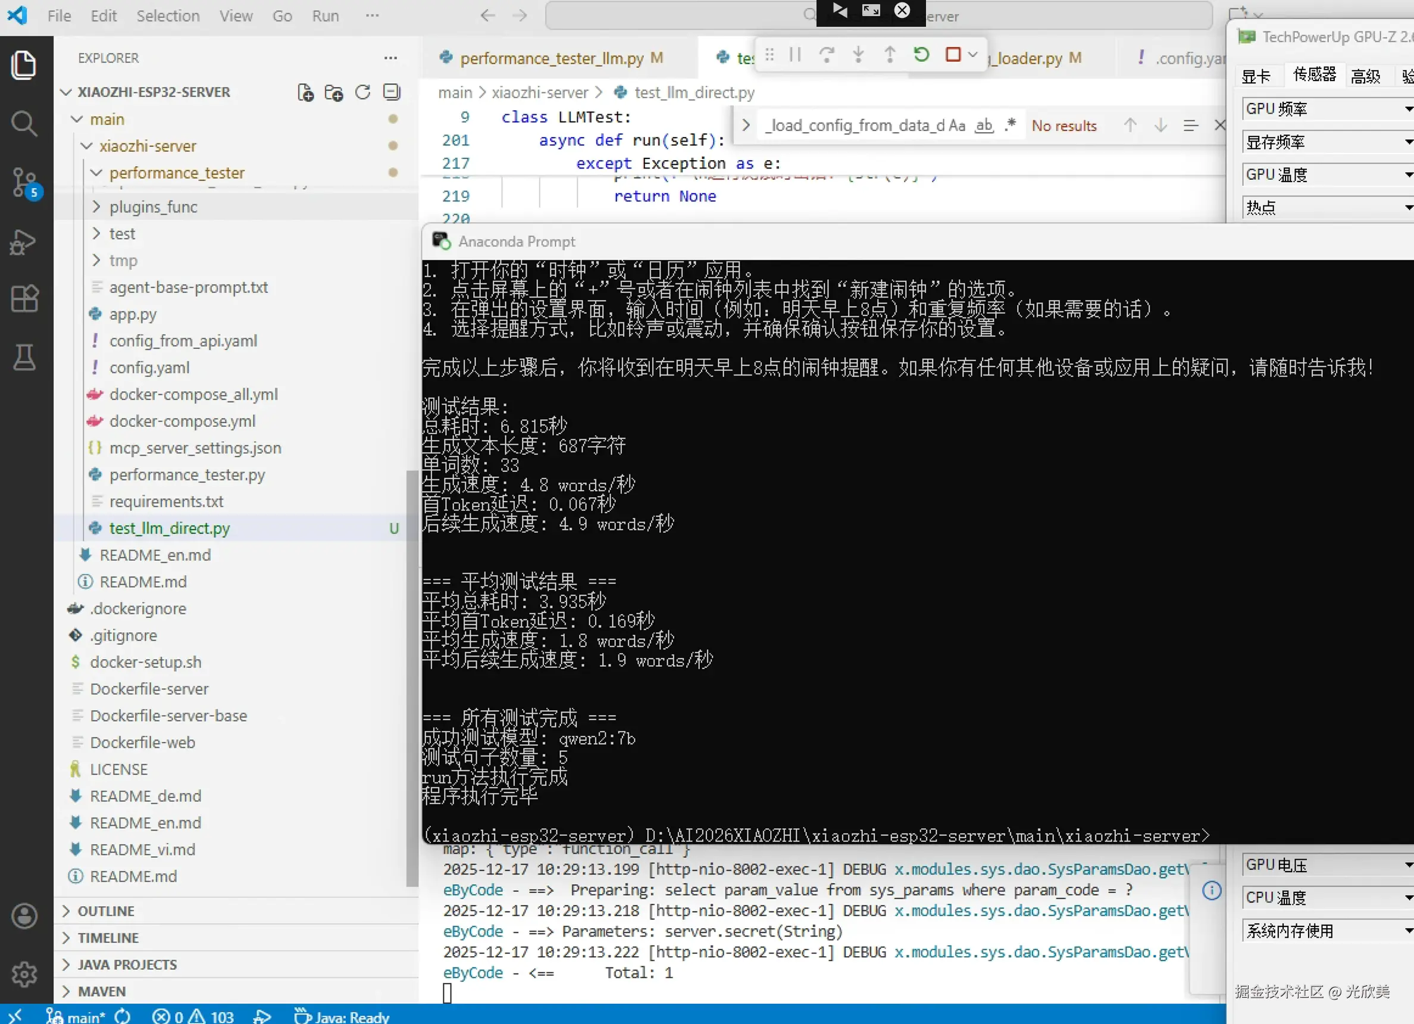The image size is (1414, 1024).
Task: Open config.yaml in file explorer
Action: pos(149,367)
